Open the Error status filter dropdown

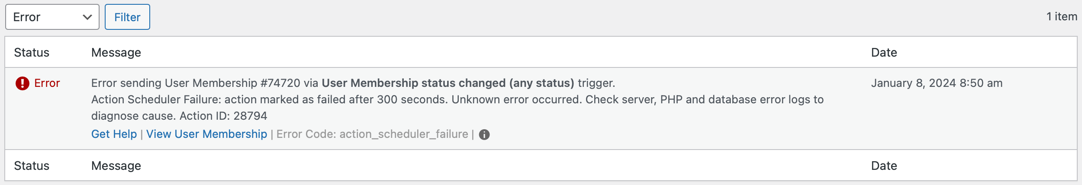click(x=52, y=17)
